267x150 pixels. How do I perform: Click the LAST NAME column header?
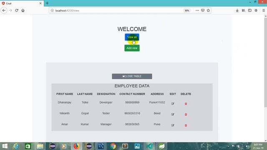click(85, 94)
